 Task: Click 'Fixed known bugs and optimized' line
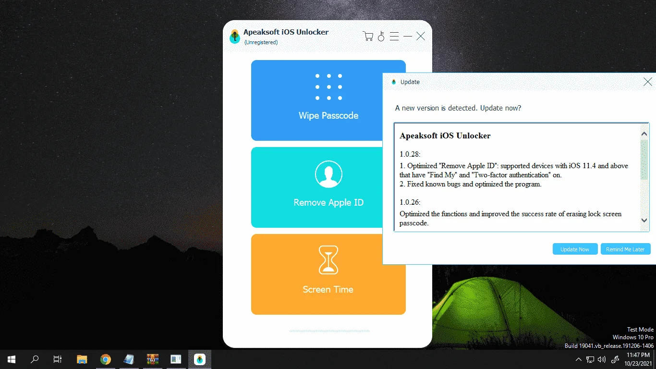tap(471, 184)
